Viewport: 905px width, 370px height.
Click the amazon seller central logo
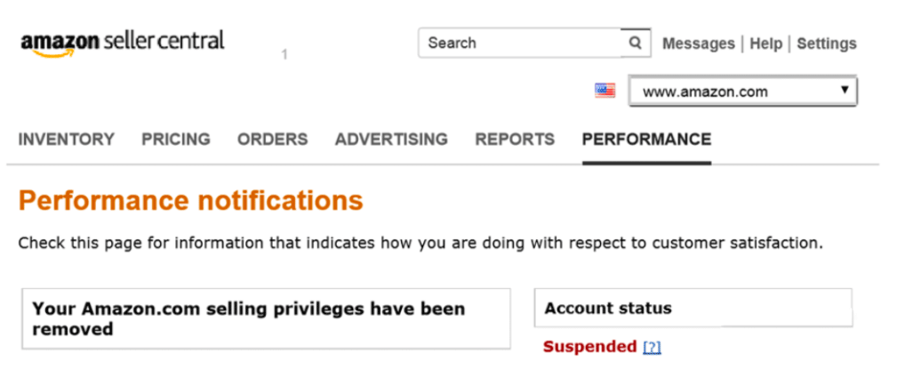click(123, 44)
